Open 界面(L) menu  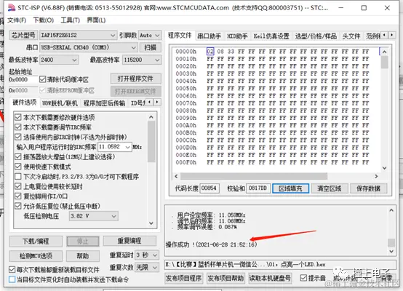click(x=96, y=20)
